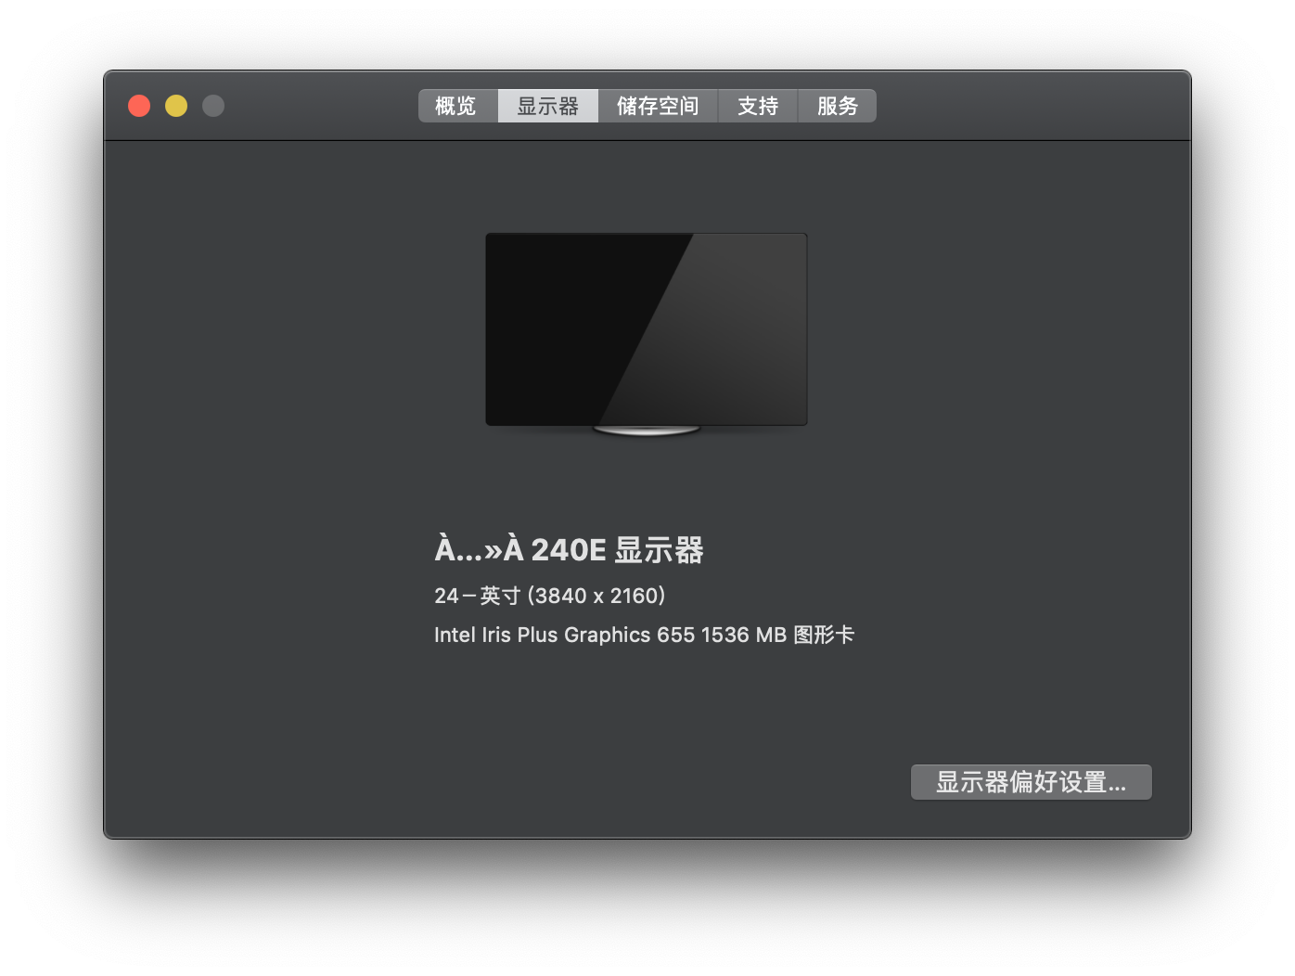1295x976 pixels.
Task: Click the (3840 x 2160) resolution text
Action: pyautogui.click(x=596, y=596)
